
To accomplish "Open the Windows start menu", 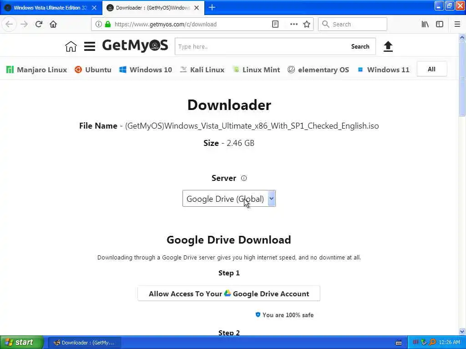I will coord(21,342).
